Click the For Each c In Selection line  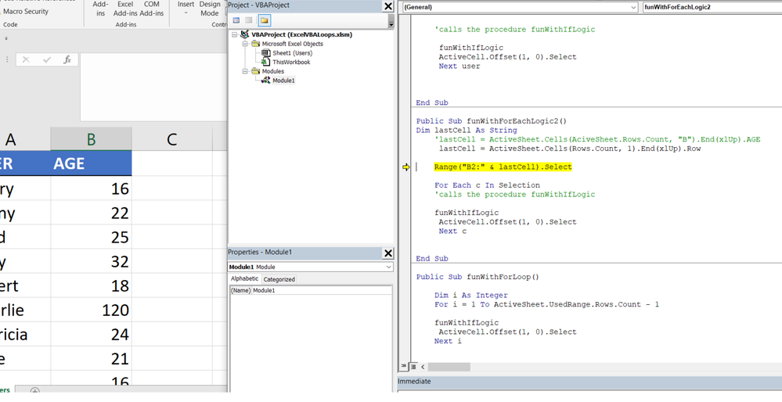point(487,185)
